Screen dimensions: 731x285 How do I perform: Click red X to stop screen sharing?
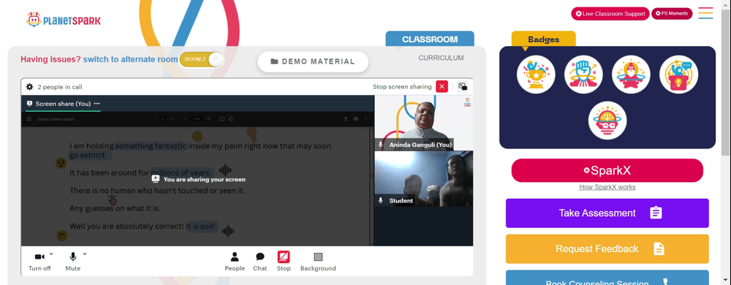442,87
